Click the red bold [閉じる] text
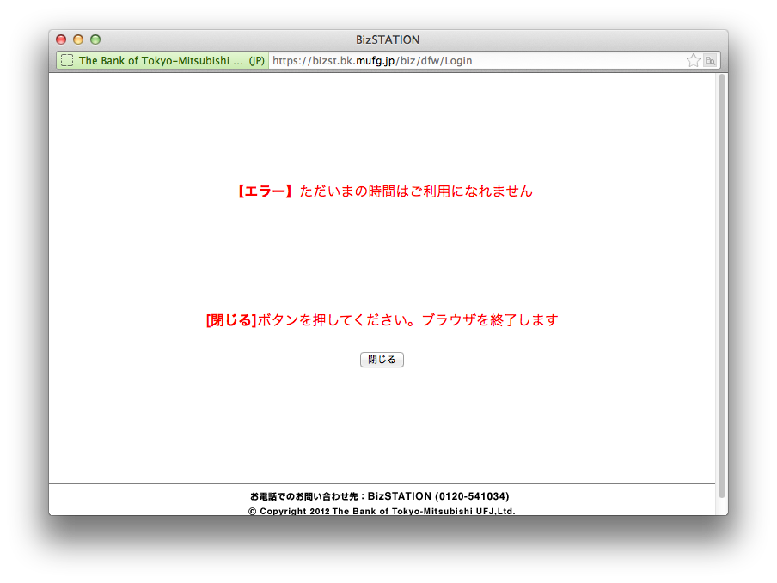The image size is (777, 583). [x=231, y=320]
